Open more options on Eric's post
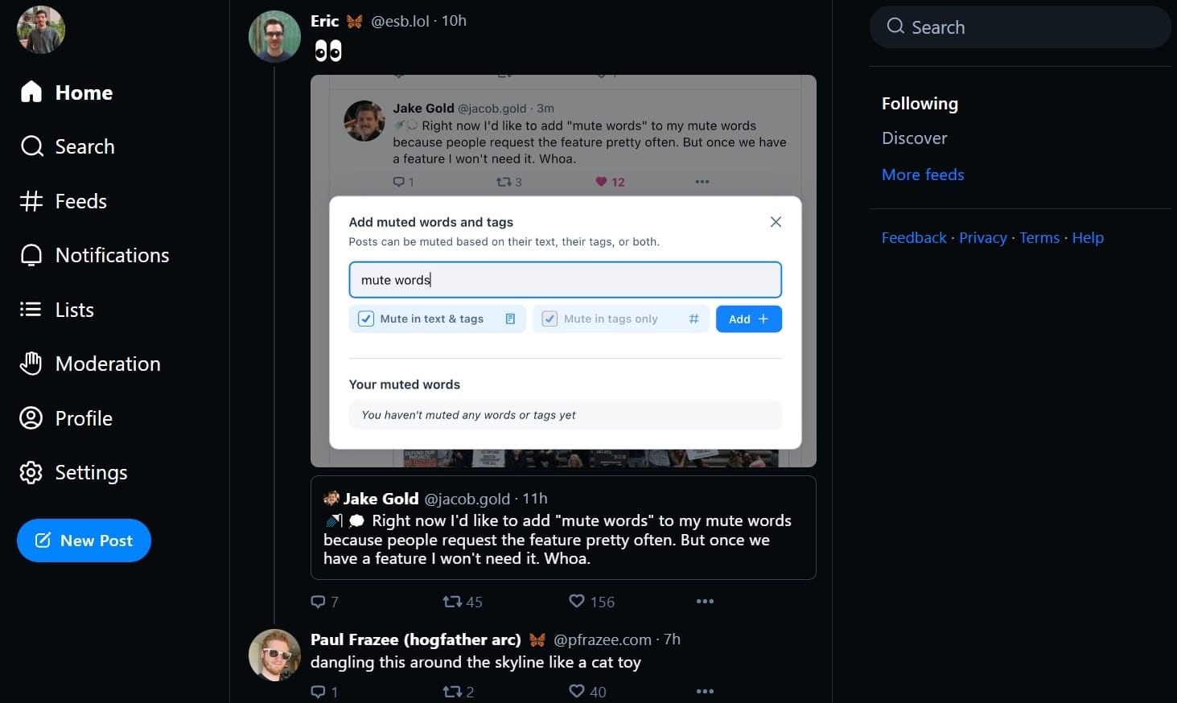The height and width of the screenshot is (703, 1177). (705, 601)
